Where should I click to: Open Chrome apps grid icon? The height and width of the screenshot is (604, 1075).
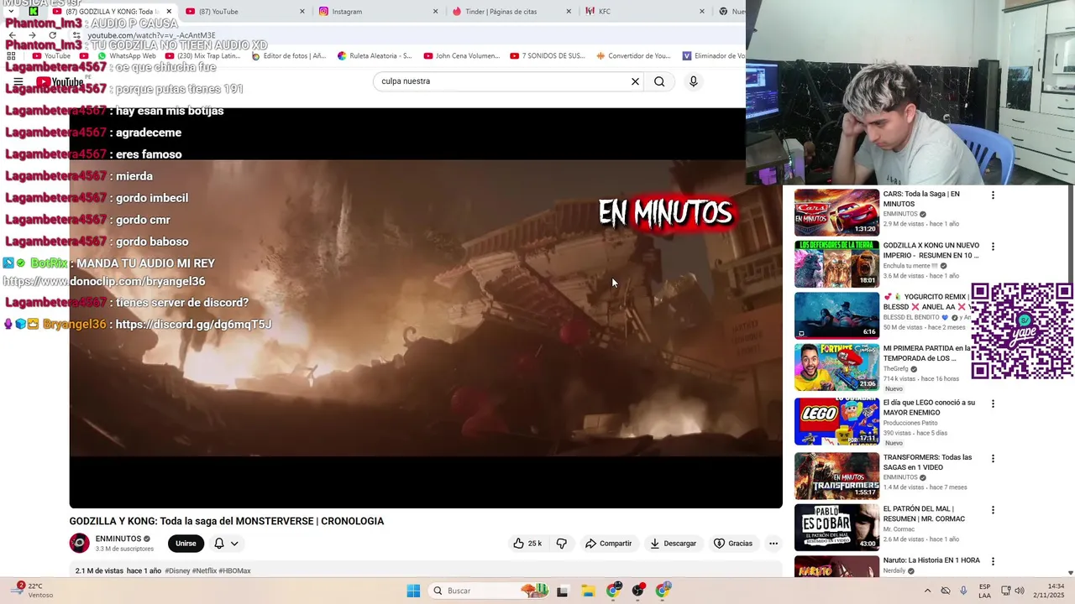(x=11, y=56)
